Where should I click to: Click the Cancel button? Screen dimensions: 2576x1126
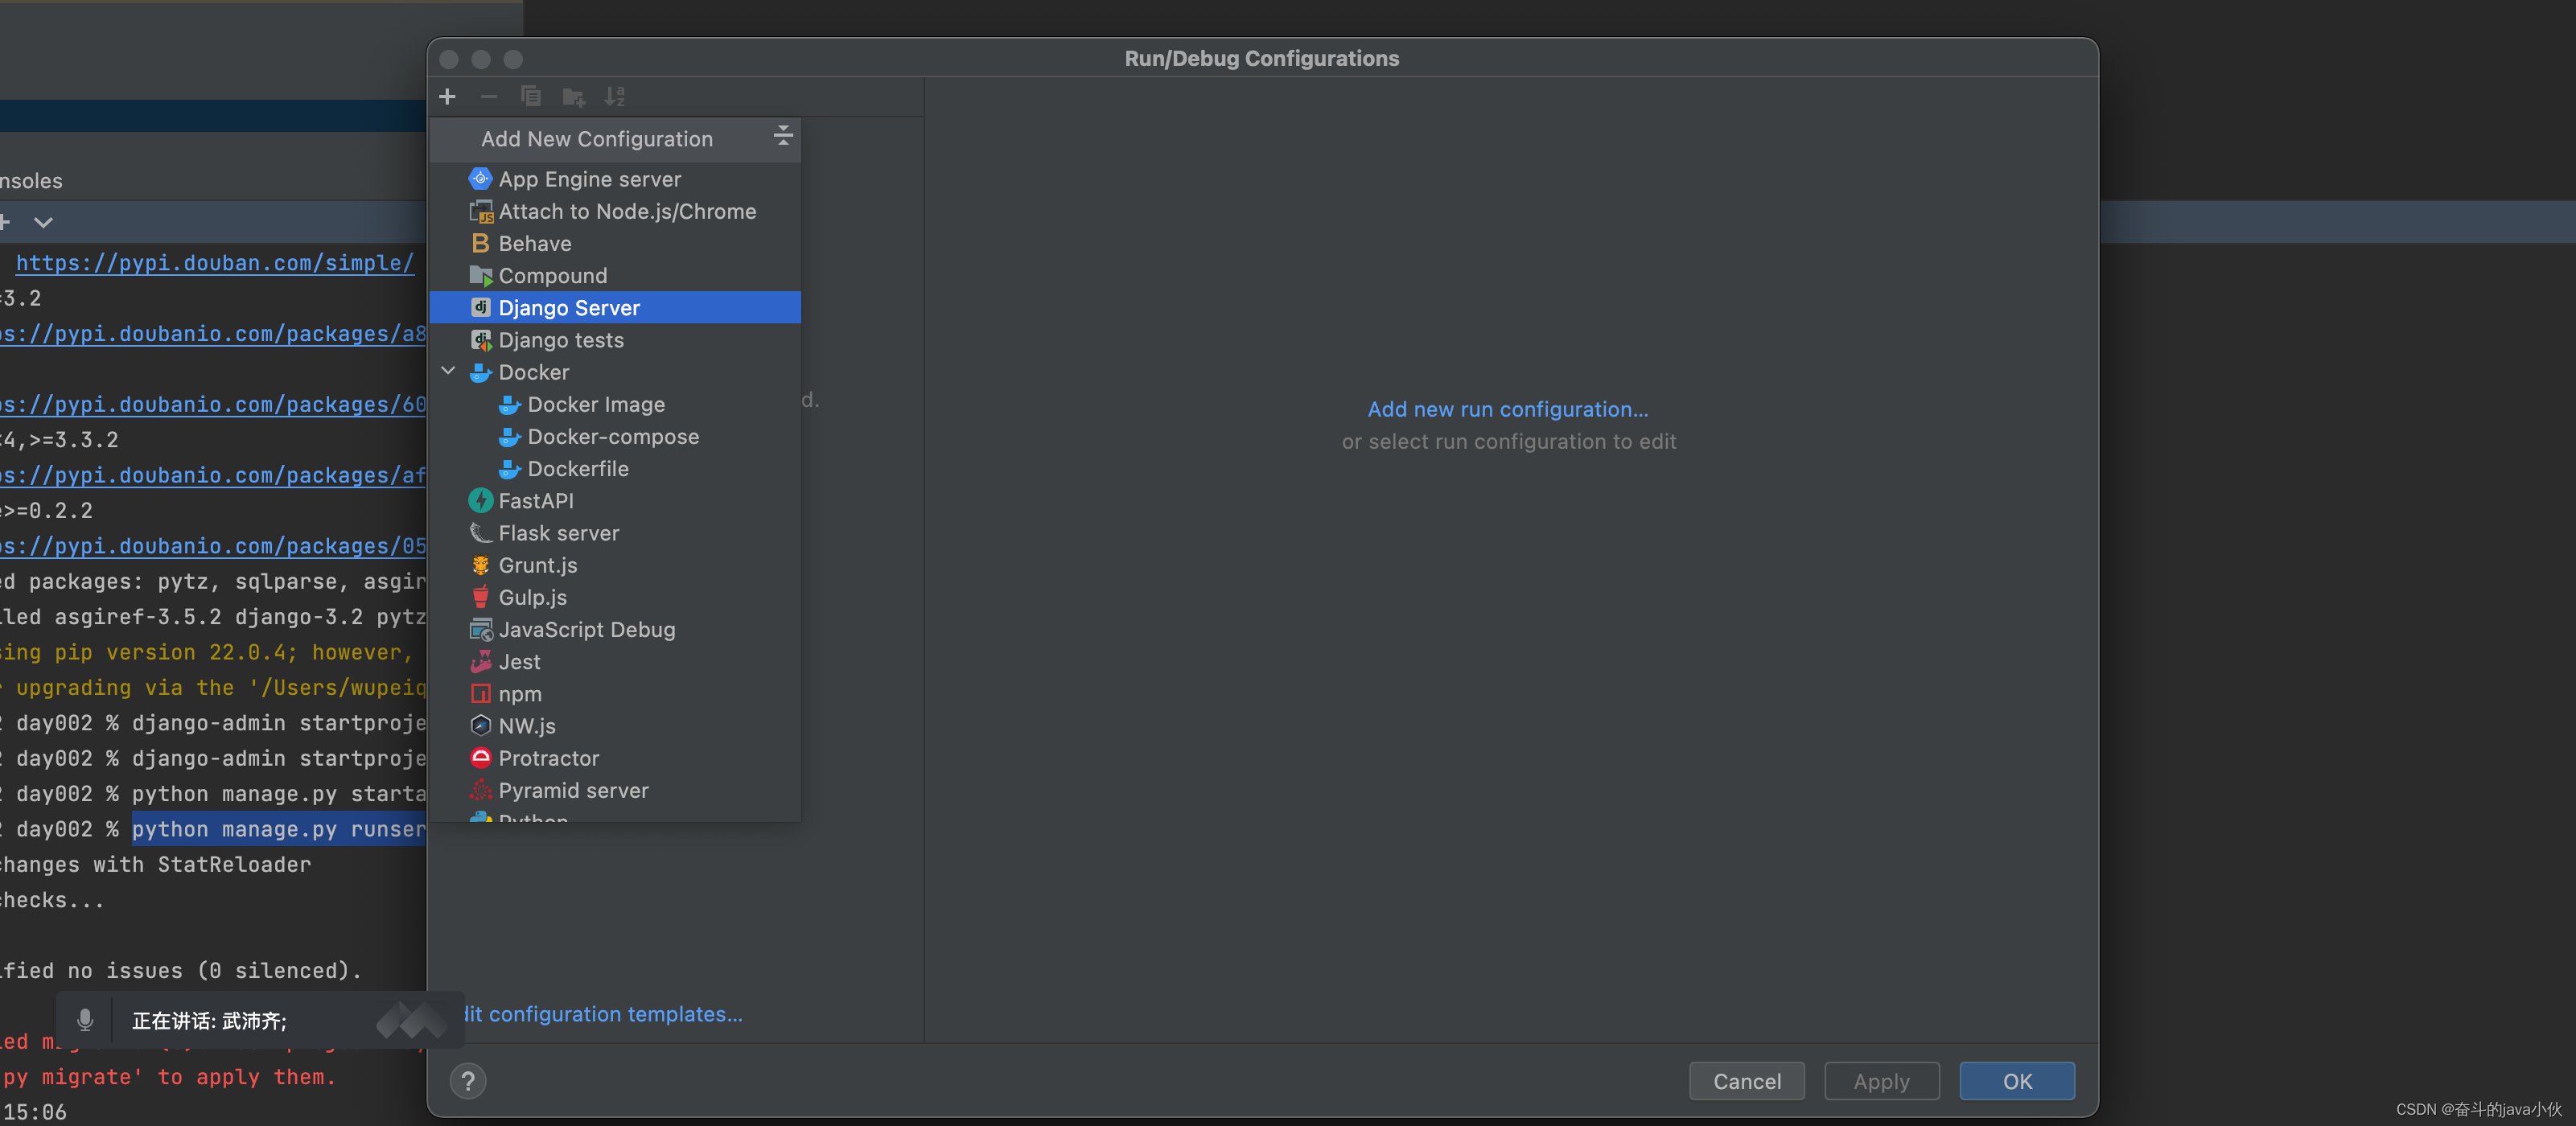(x=1747, y=1081)
